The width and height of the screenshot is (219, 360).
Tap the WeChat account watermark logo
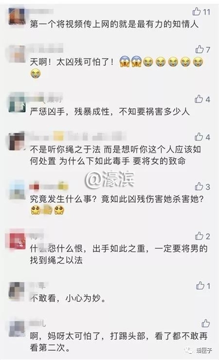[x=189, y=350]
